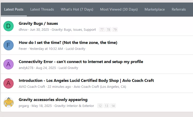Open dhruv's green D avatar
193x117 pixels.
click(x=9, y=26)
